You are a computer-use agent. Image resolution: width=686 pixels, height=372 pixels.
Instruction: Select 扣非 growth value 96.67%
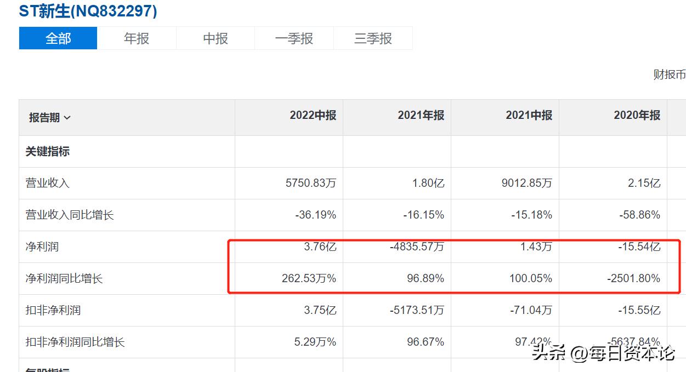coord(426,342)
